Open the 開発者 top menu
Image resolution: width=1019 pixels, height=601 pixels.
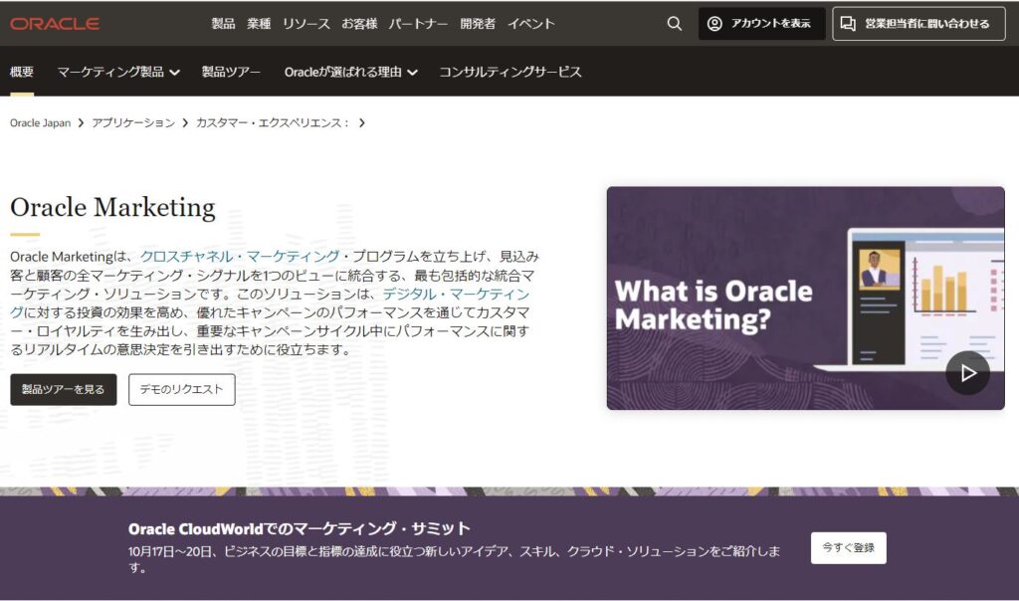[478, 24]
